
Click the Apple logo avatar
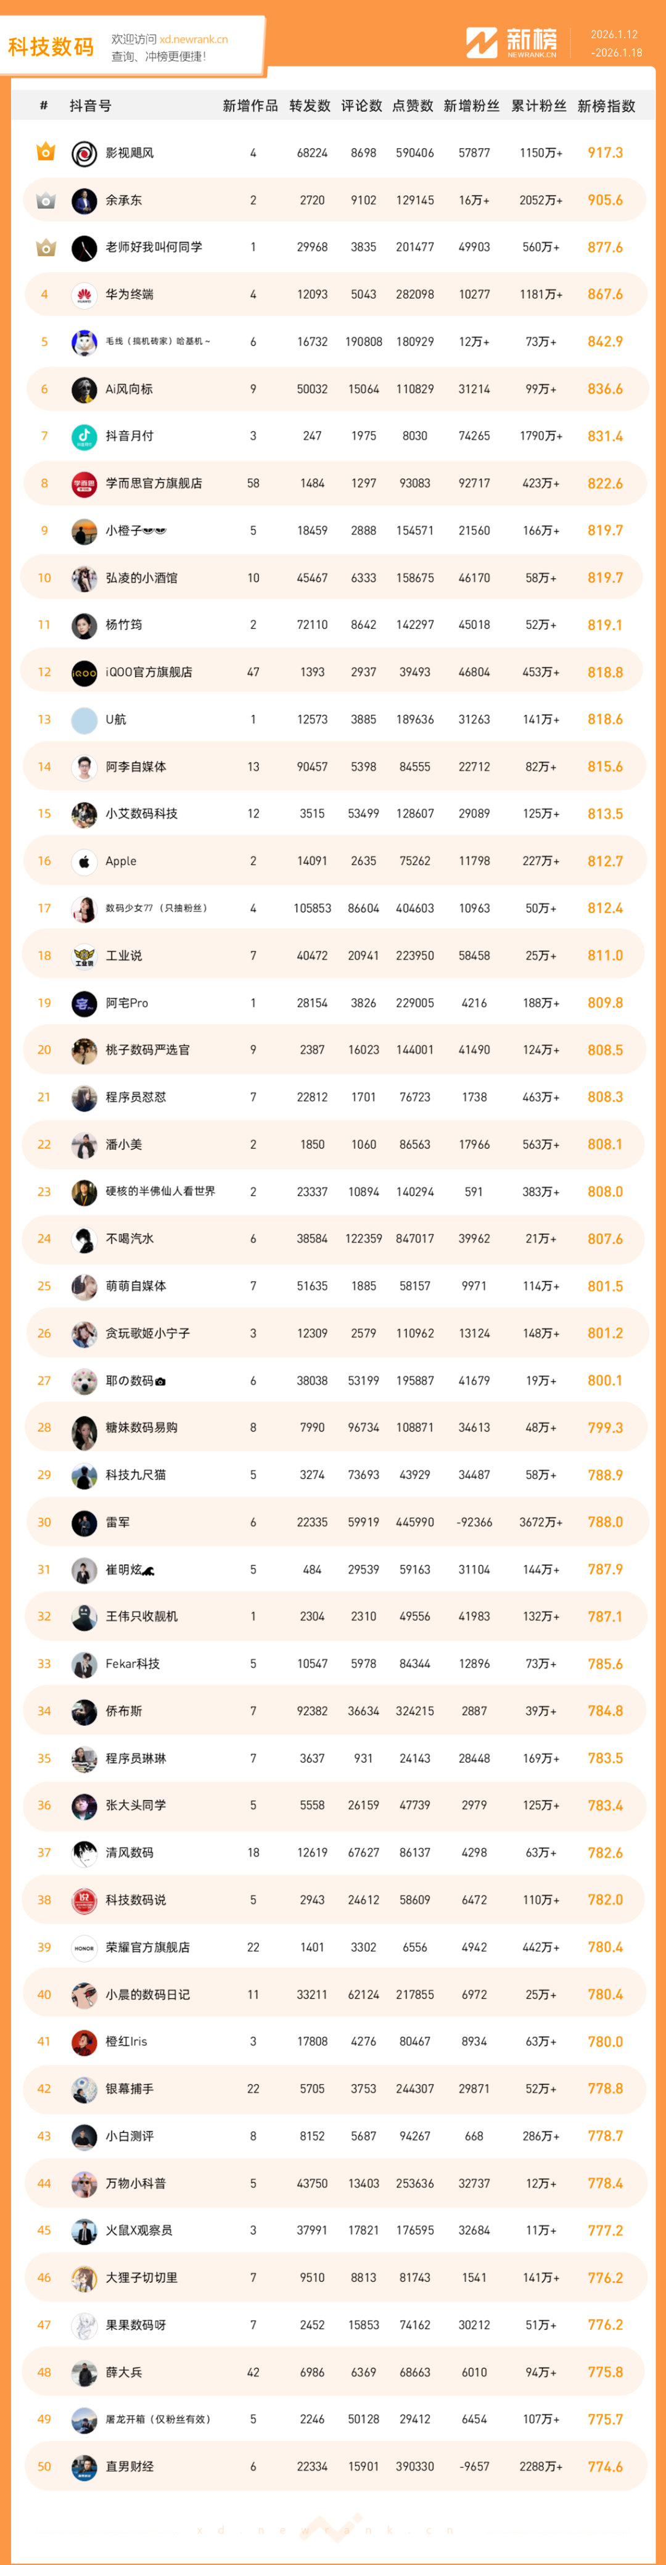[84, 861]
